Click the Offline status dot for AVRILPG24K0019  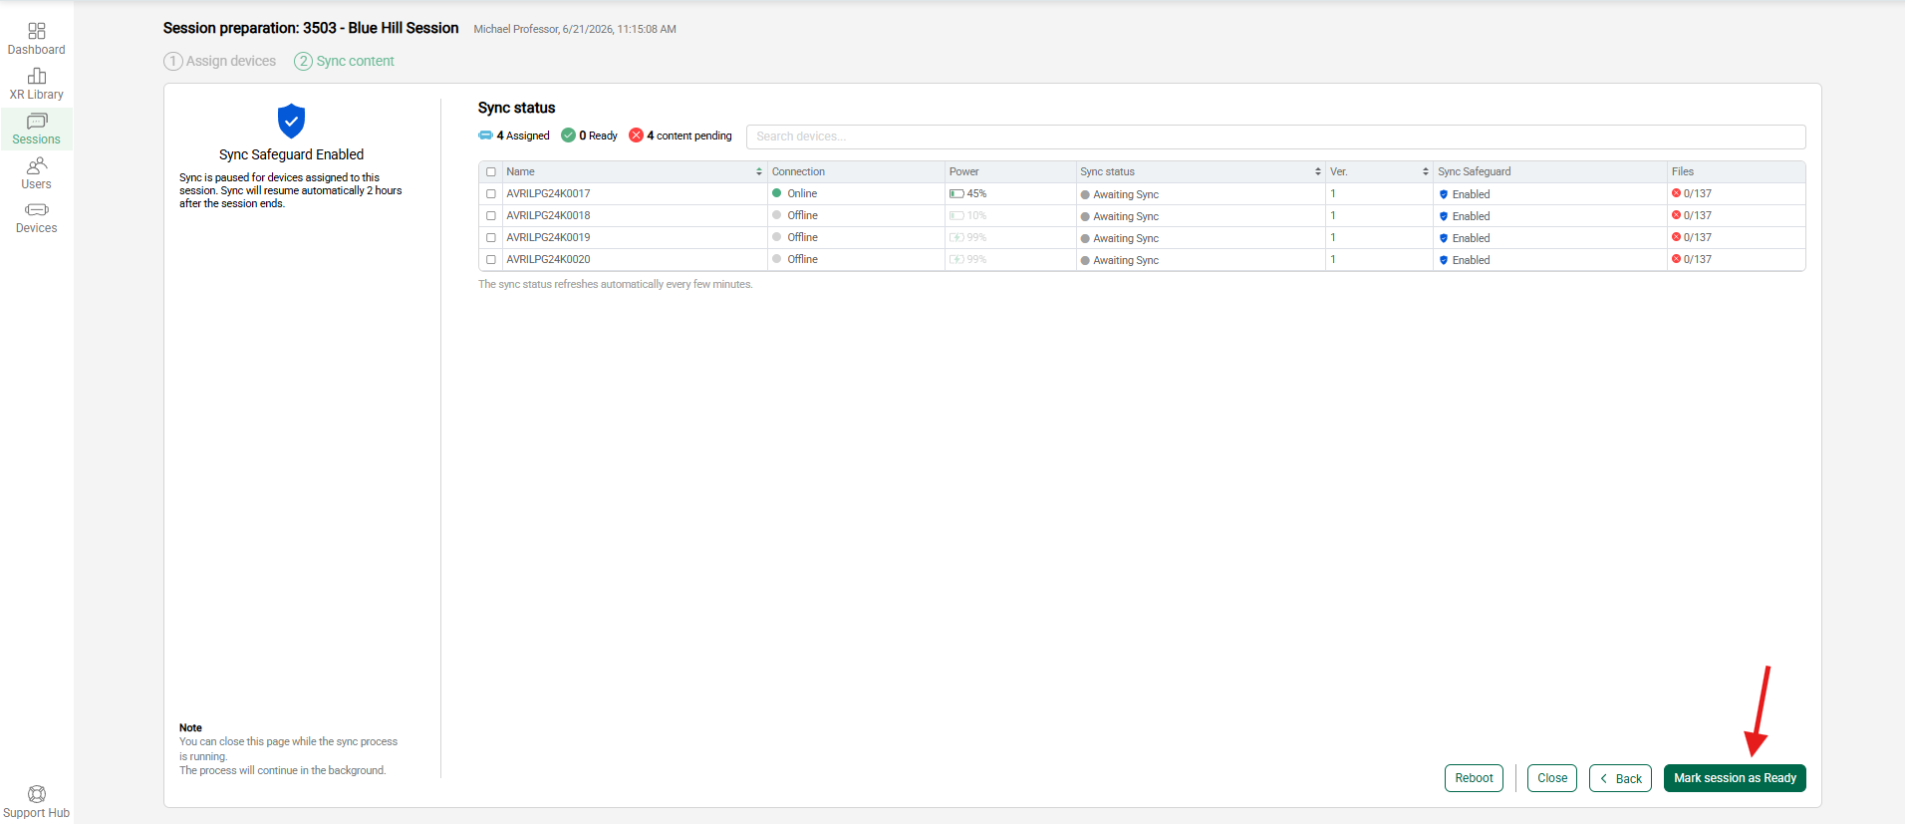[x=777, y=237]
